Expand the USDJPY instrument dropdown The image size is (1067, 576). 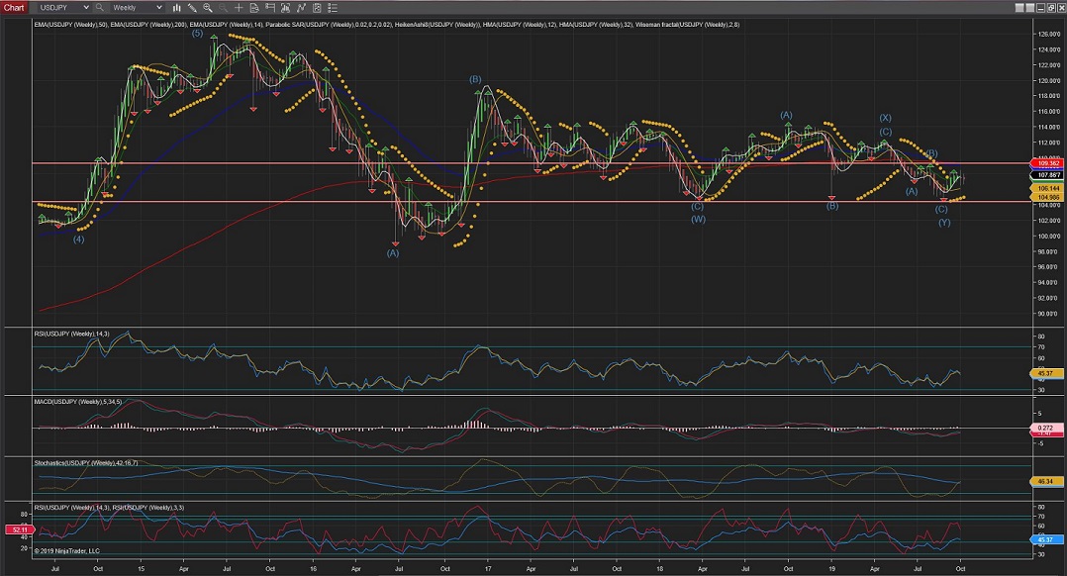84,7
